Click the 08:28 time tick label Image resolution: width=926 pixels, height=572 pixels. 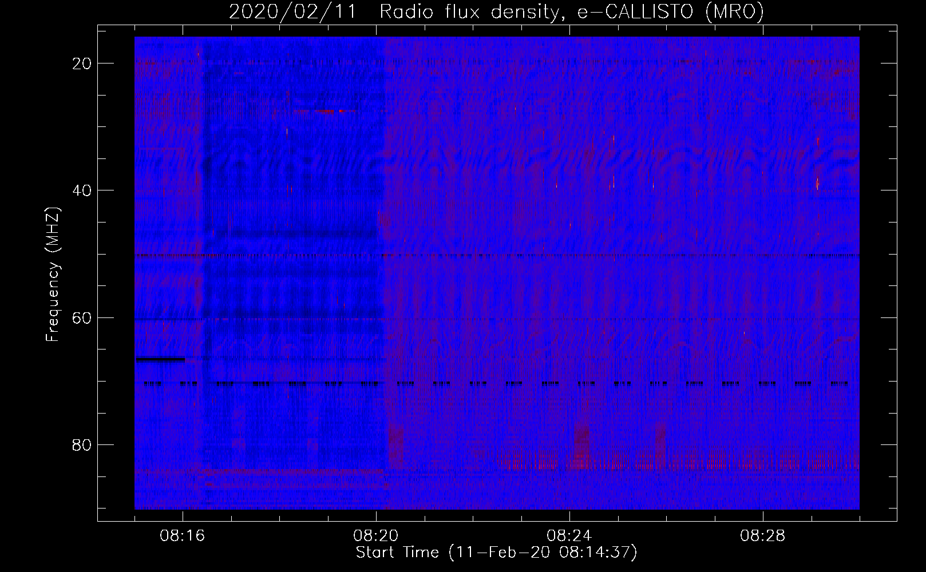[763, 536]
